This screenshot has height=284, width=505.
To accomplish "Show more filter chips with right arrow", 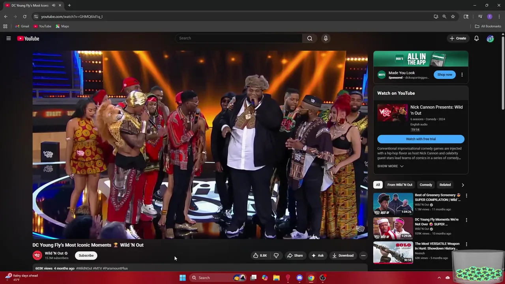I will click(x=463, y=185).
